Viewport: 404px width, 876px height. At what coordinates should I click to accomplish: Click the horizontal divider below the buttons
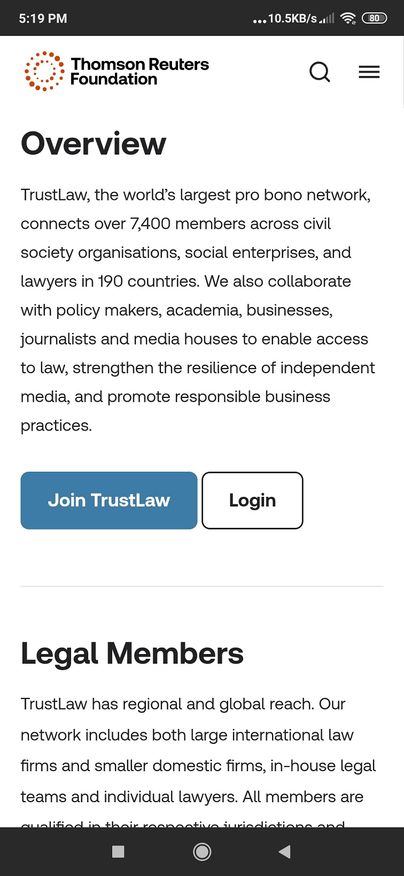point(202,587)
